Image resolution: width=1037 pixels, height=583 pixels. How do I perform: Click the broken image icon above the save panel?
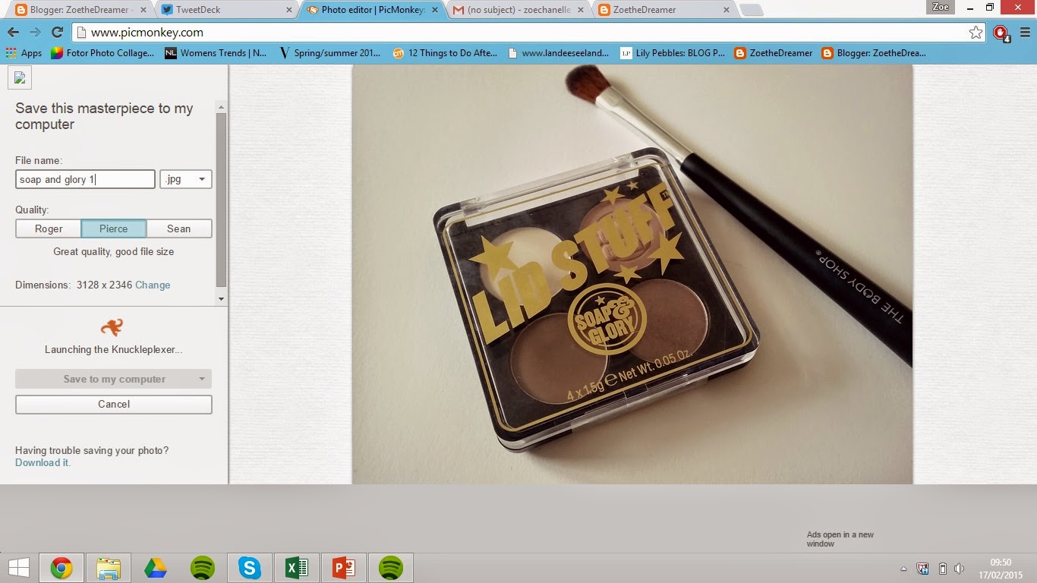pos(20,77)
